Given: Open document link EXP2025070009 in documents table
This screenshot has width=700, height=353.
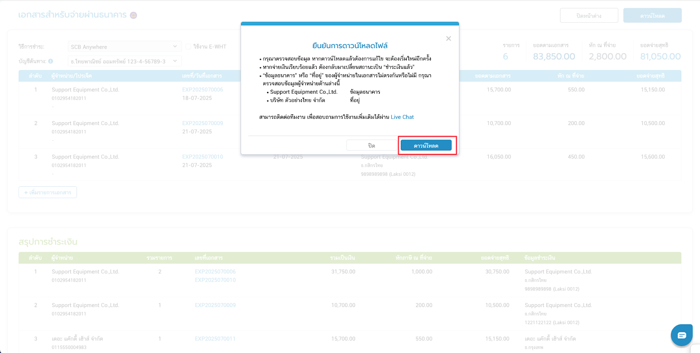Looking at the screenshot, I should pos(203,123).
